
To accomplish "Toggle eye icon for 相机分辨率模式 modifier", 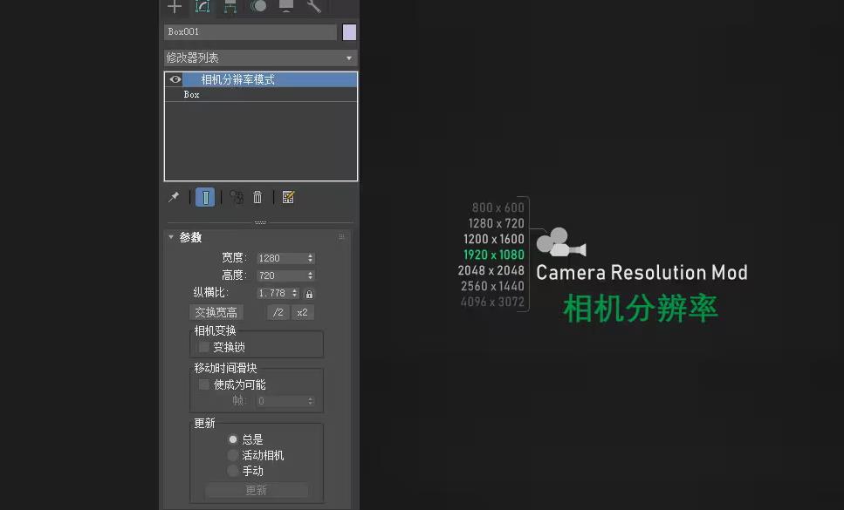I will [x=175, y=79].
